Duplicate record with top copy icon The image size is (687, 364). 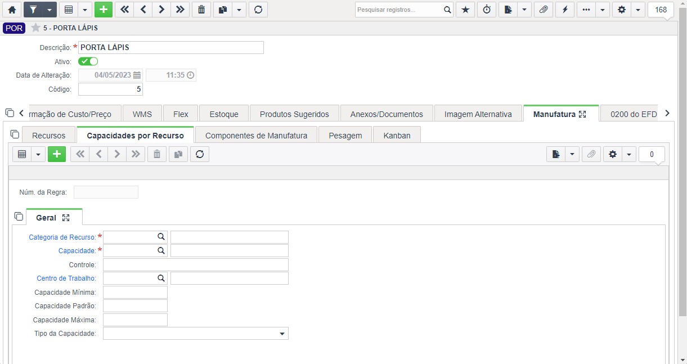coord(223,10)
